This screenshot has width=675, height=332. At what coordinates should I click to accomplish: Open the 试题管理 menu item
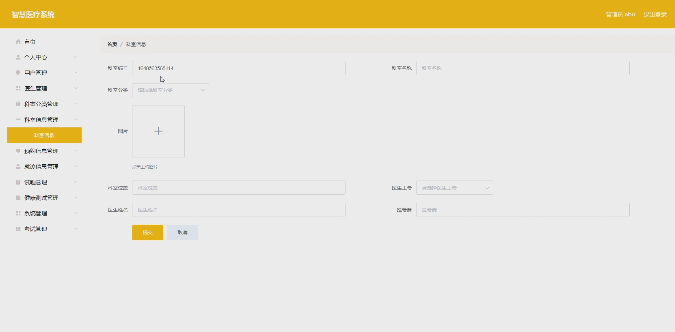36,182
